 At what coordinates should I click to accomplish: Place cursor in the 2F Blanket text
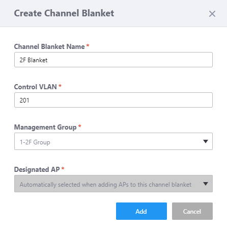click(34, 60)
